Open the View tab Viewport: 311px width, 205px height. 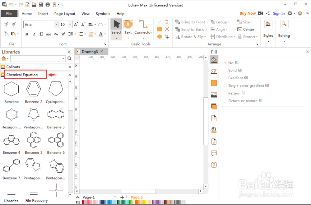click(86, 13)
